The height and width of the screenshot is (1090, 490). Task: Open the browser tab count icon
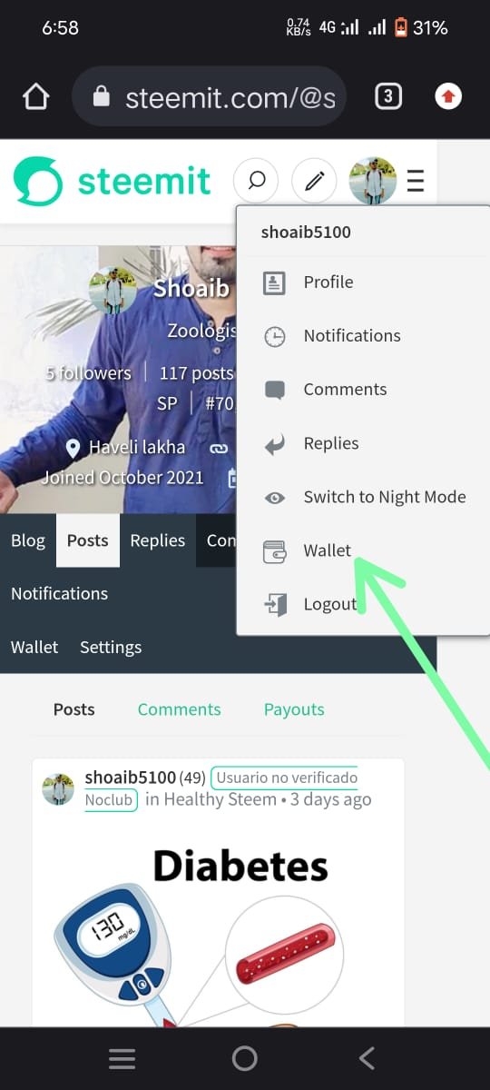(388, 96)
